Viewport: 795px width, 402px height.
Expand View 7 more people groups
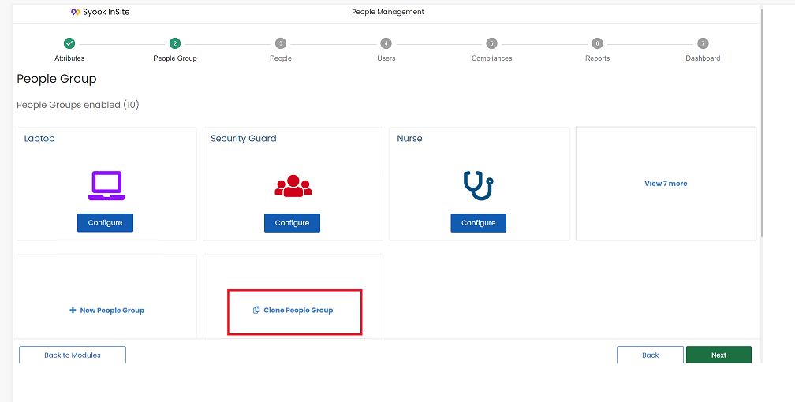pyautogui.click(x=666, y=184)
